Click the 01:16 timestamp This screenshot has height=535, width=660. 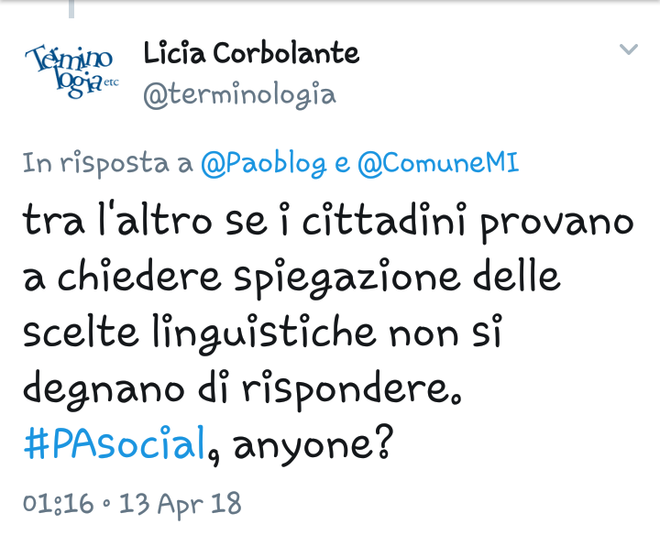[x=58, y=504]
